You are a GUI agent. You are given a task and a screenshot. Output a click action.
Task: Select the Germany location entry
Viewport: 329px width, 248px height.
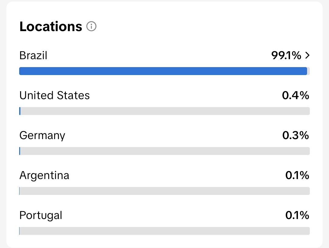click(x=42, y=135)
